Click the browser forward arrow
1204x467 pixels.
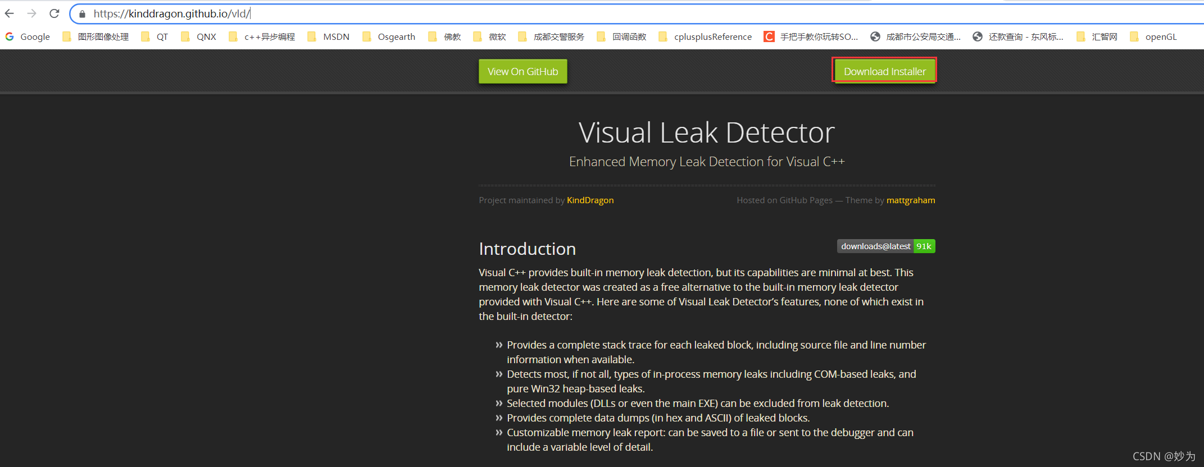(31, 13)
